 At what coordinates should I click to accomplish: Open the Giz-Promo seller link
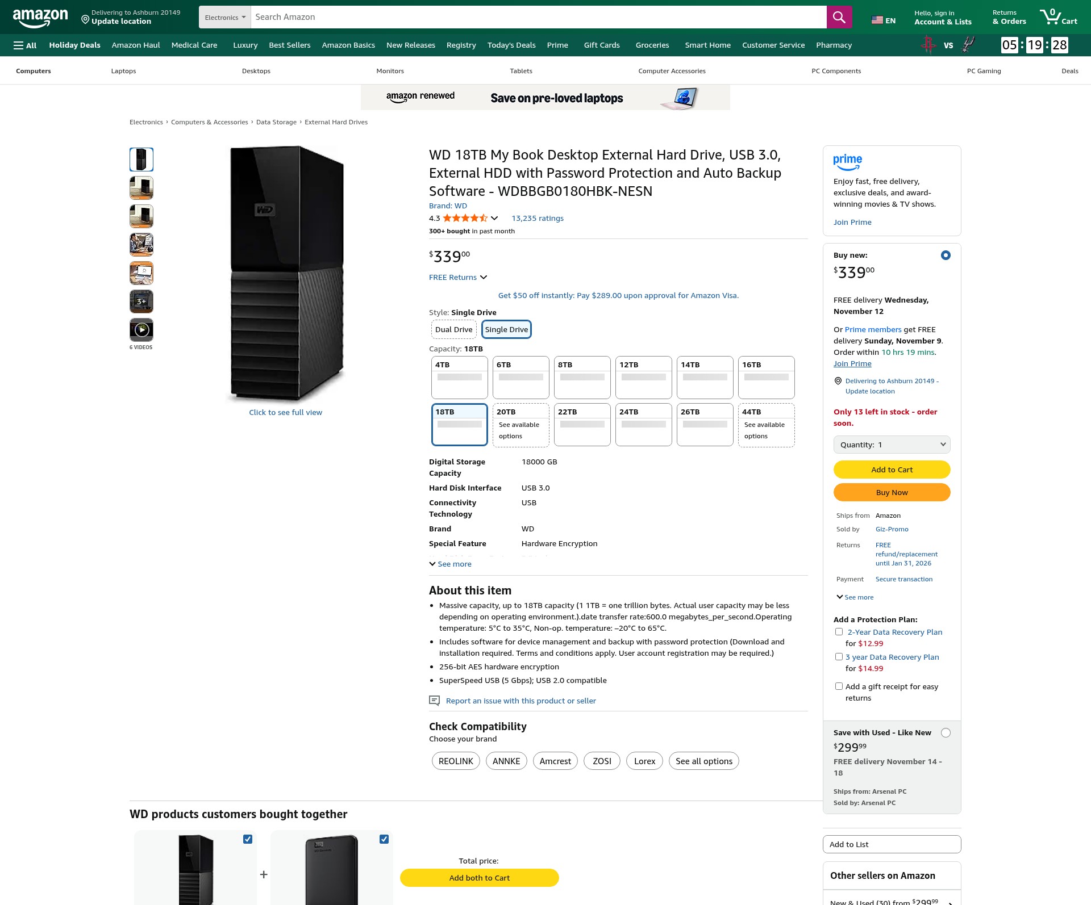pos(892,529)
